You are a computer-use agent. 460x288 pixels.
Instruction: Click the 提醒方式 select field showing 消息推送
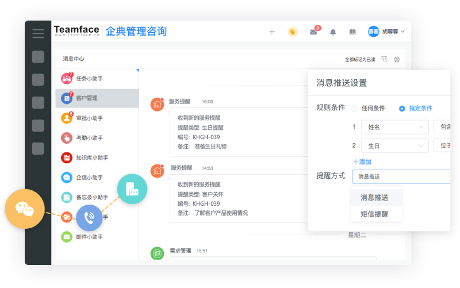(401, 176)
